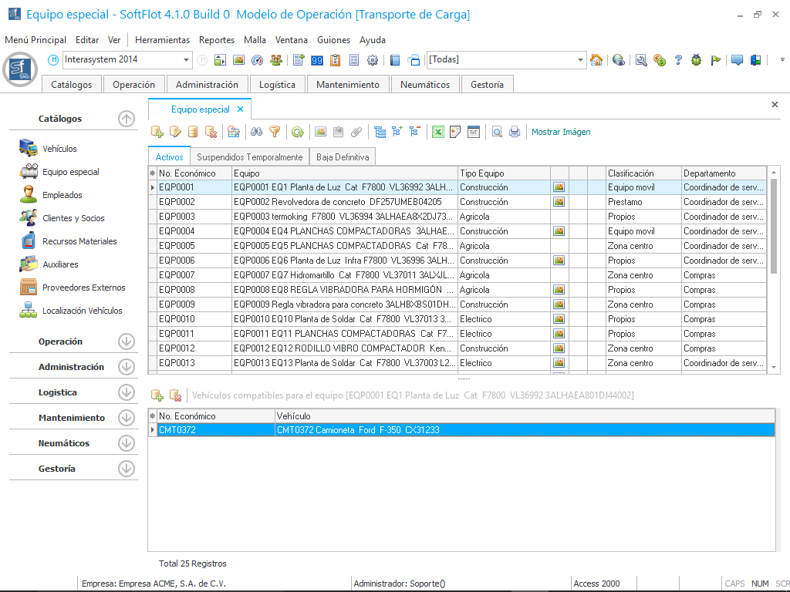Viewport: 790px width, 592px height.
Task: Collapse the Catálogos sidebar section
Action: click(127, 119)
